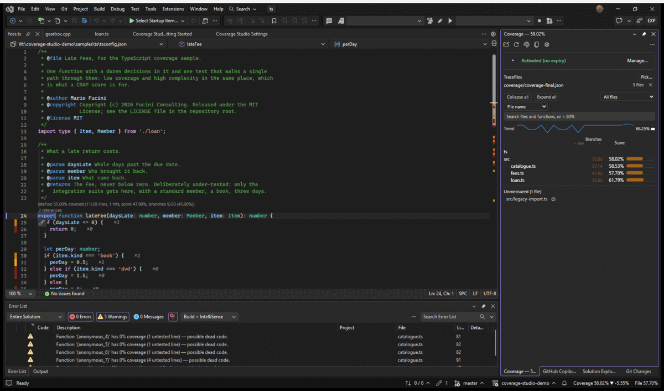
Task: Click the palette icon in Coverage panel toolbar
Action: pyautogui.click(x=526, y=44)
